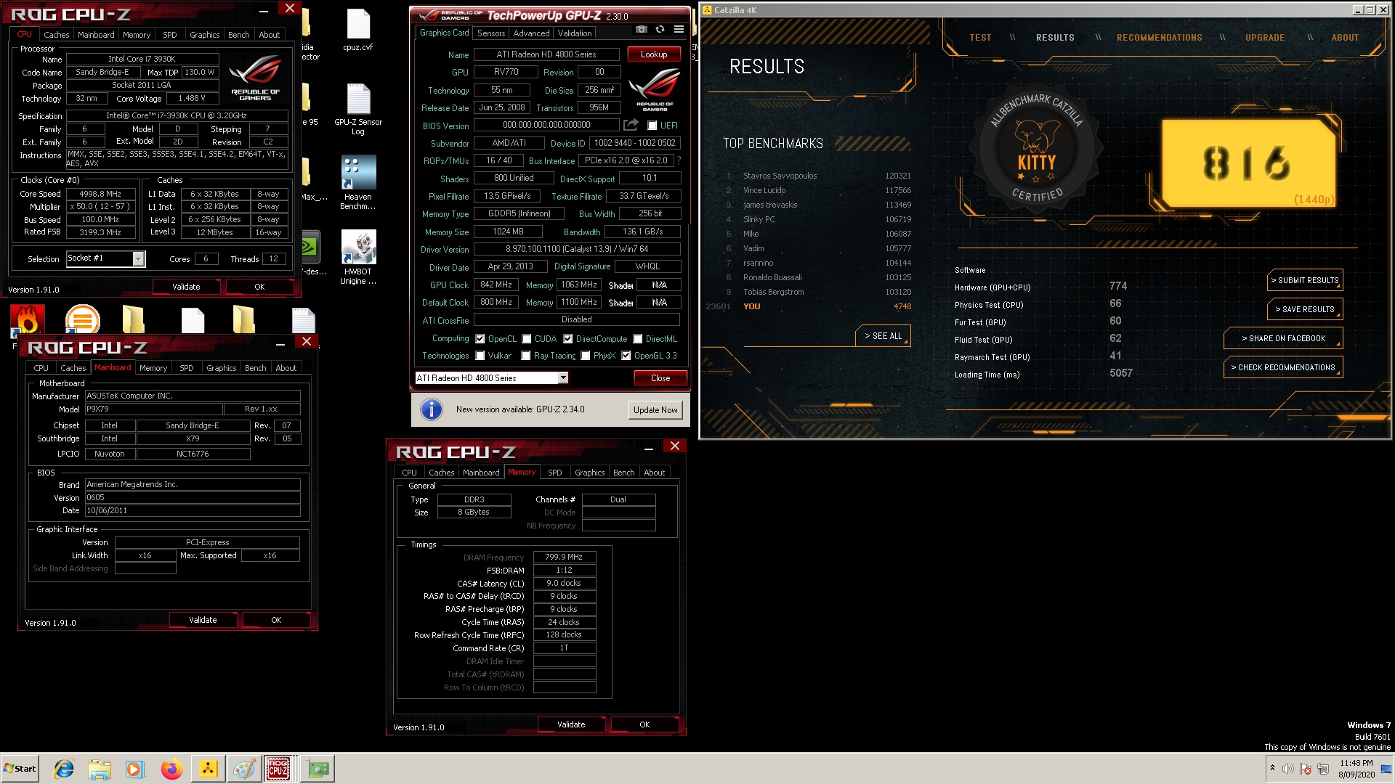Open RECOMMENDATIONS menu in Catzilla

[x=1159, y=38]
